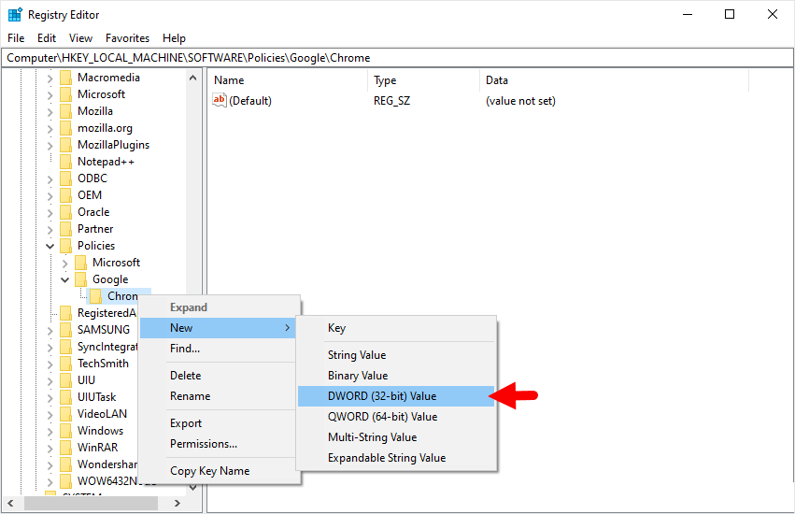Choose Permissions... in the context menu

coord(218,444)
